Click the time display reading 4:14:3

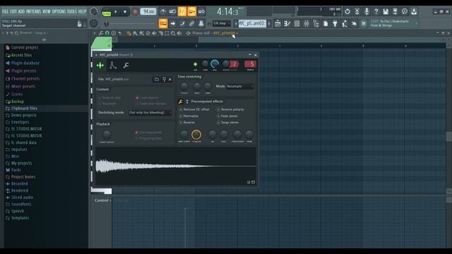pos(227,12)
